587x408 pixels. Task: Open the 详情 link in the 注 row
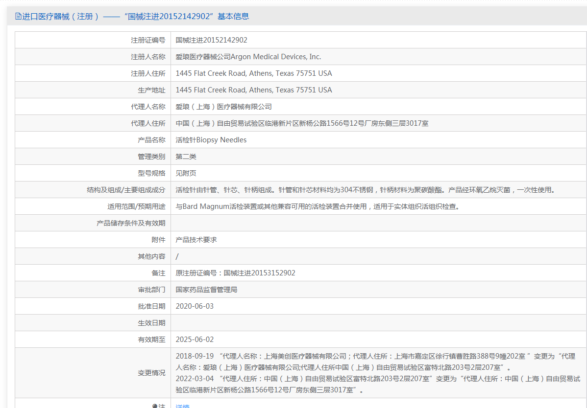tap(182, 406)
